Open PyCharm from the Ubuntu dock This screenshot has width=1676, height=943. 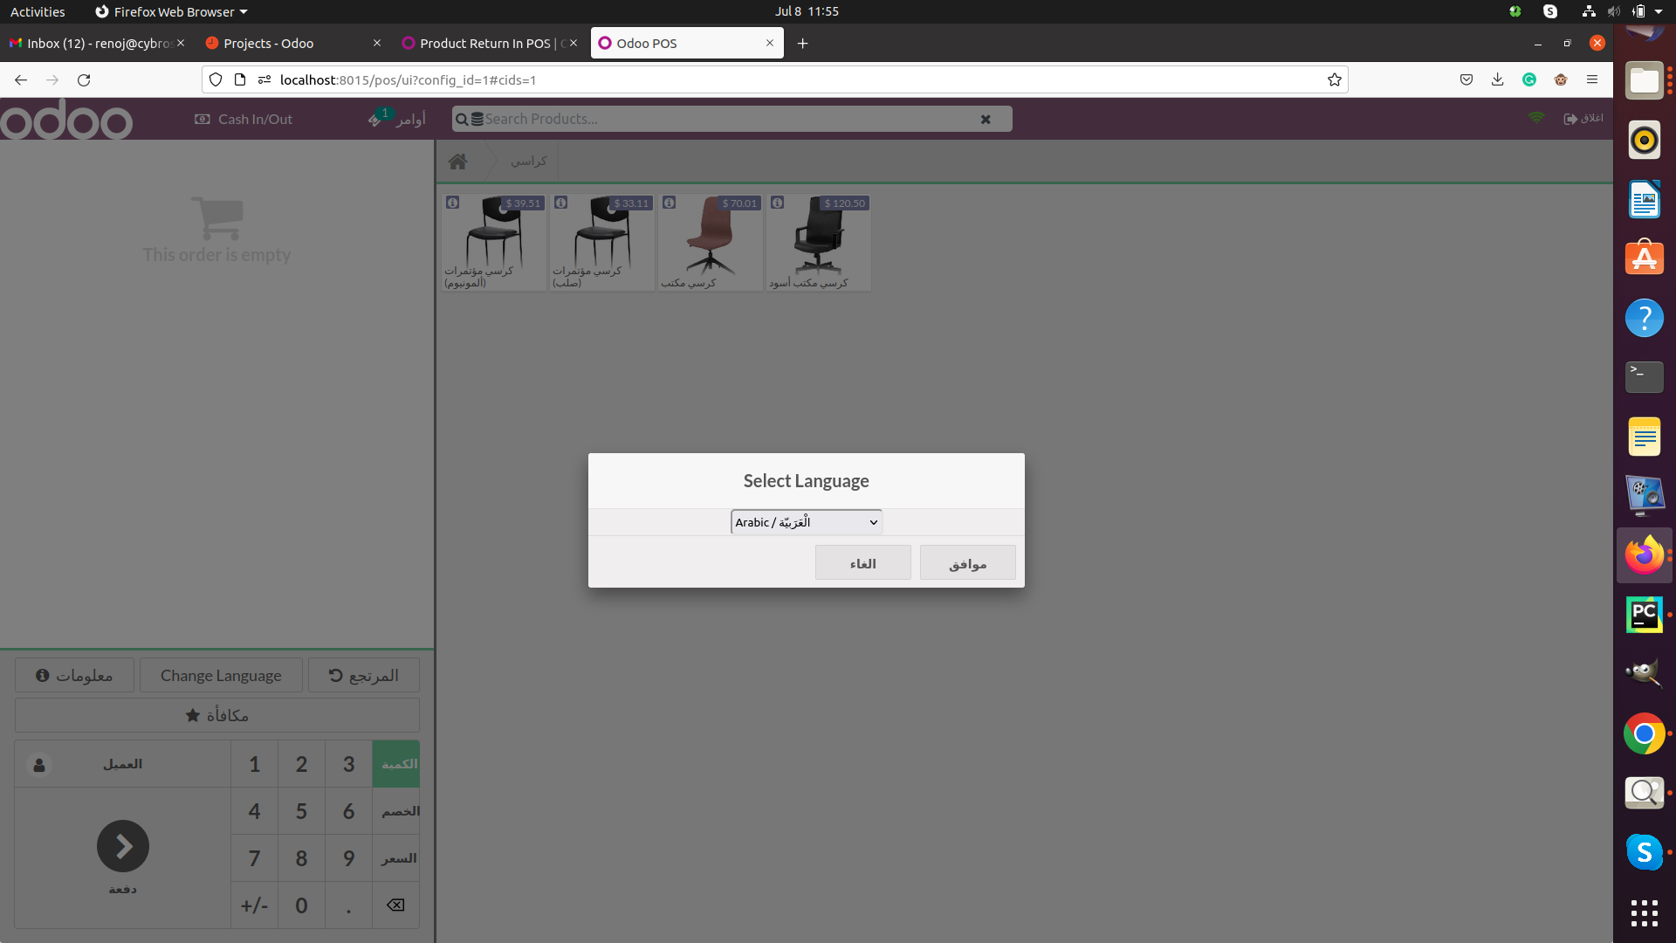[1644, 615]
